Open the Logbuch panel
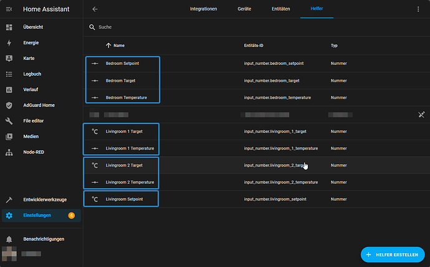This screenshot has height=267, width=430. pos(32,74)
